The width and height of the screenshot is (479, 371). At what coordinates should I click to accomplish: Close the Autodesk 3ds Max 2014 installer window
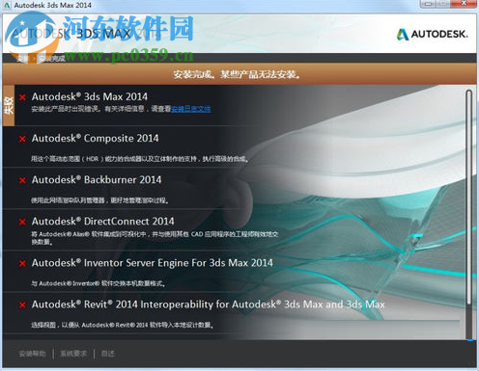(464, 4)
